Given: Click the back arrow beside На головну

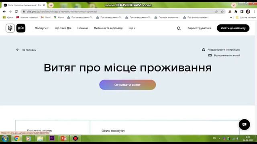Looking at the screenshot, I should point(18,50).
